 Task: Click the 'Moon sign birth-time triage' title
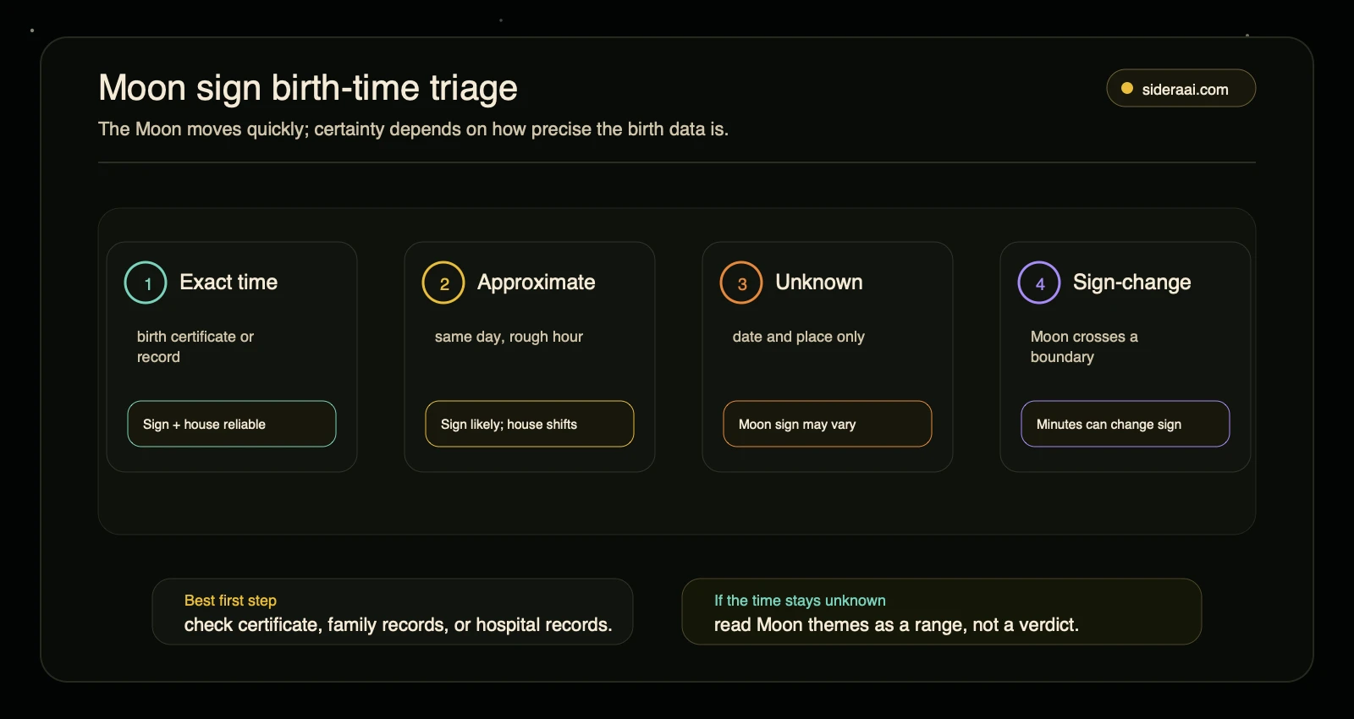pyautogui.click(x=308, y=88)
